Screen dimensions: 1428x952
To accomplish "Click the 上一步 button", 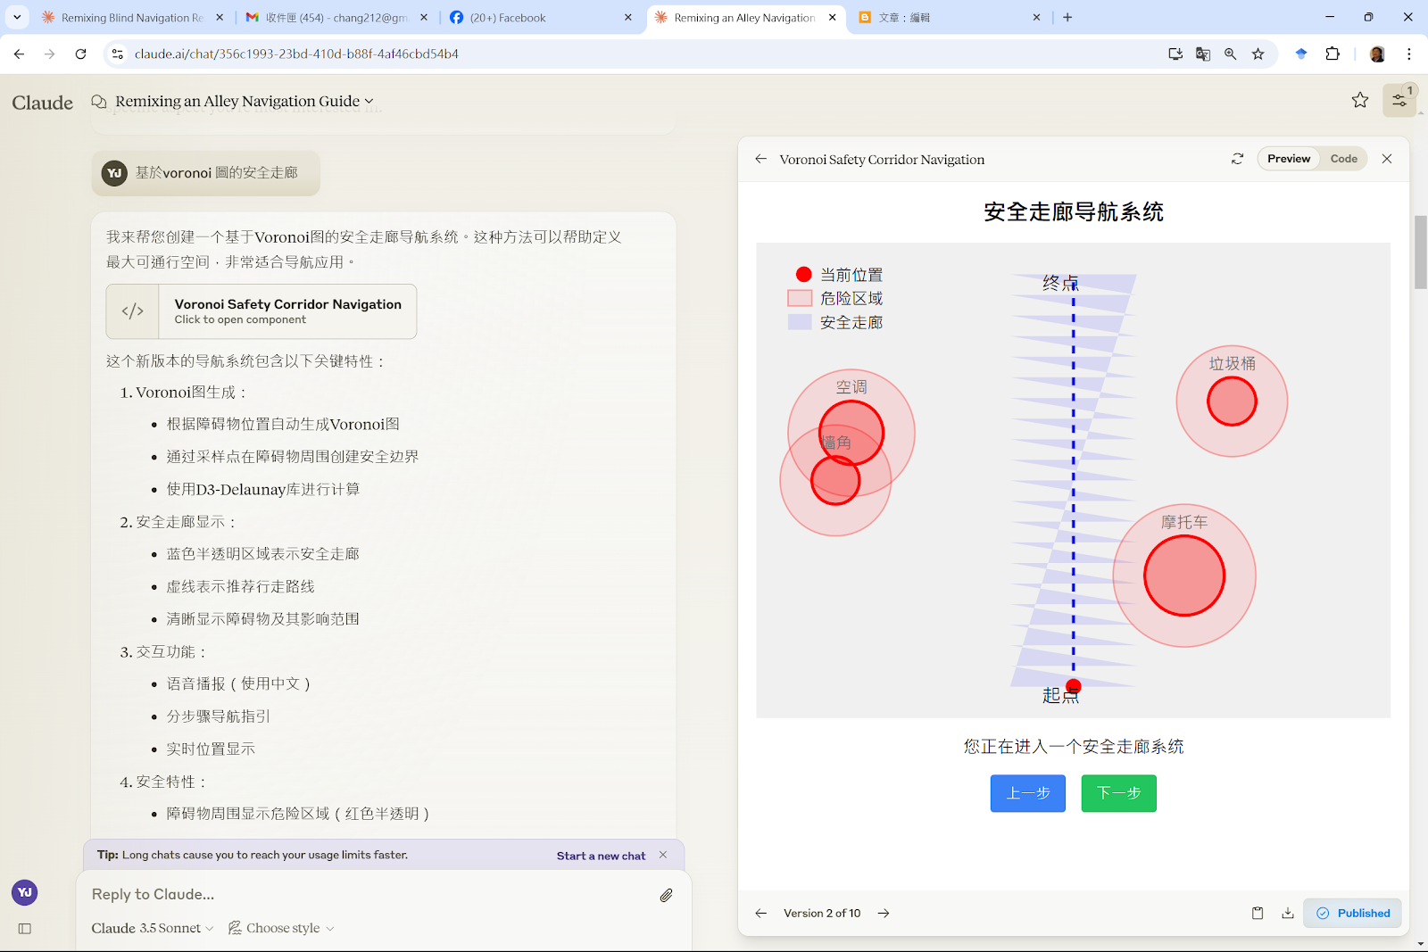I will 1028,793.
